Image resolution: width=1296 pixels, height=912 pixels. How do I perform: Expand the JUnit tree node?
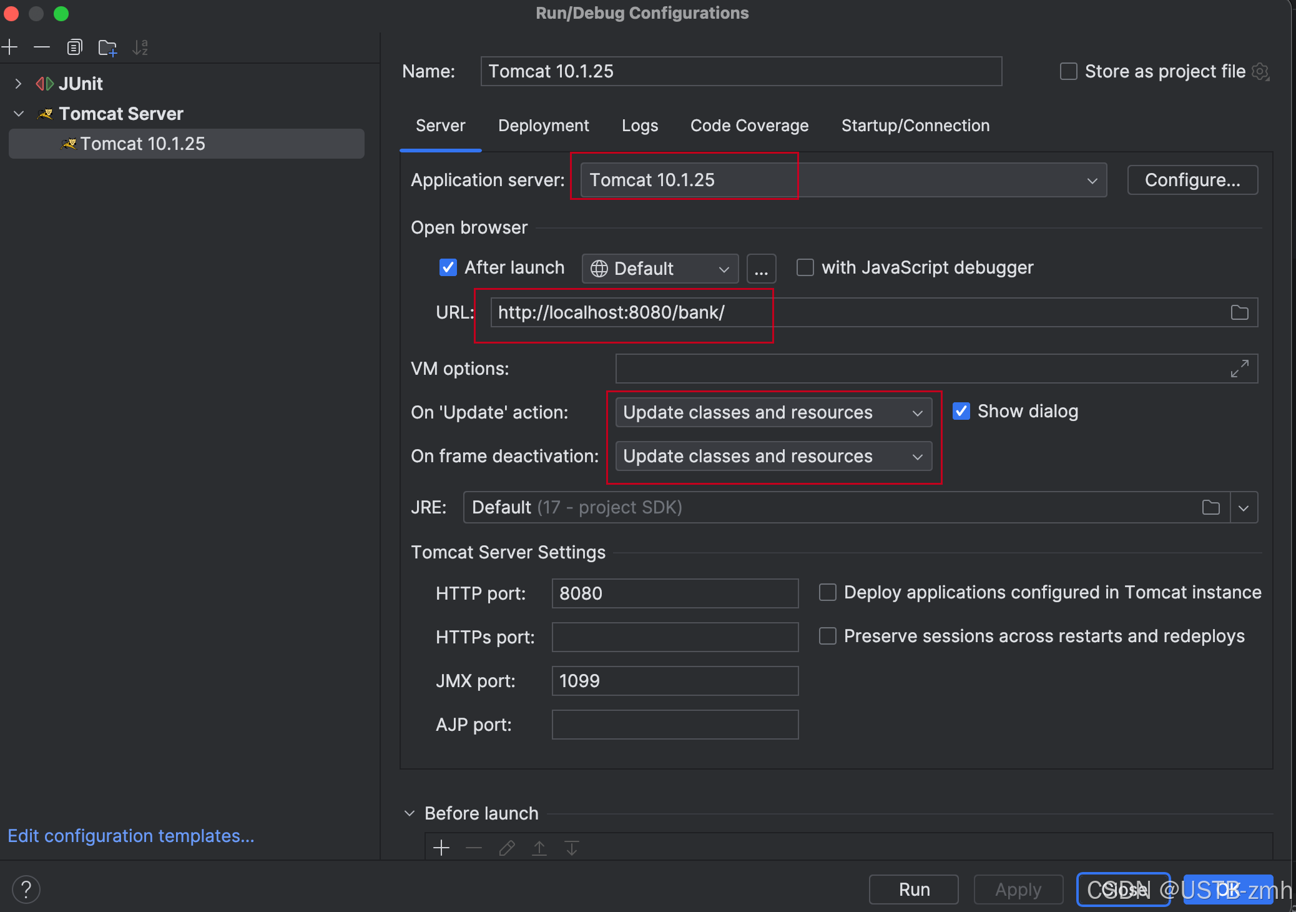[x=18, y=84]
